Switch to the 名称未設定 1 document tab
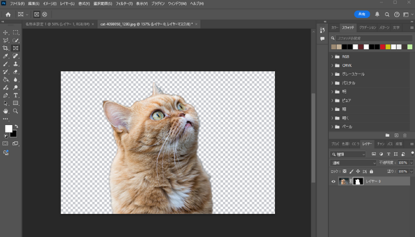The image size is (415, 237). tap(58, 24)
